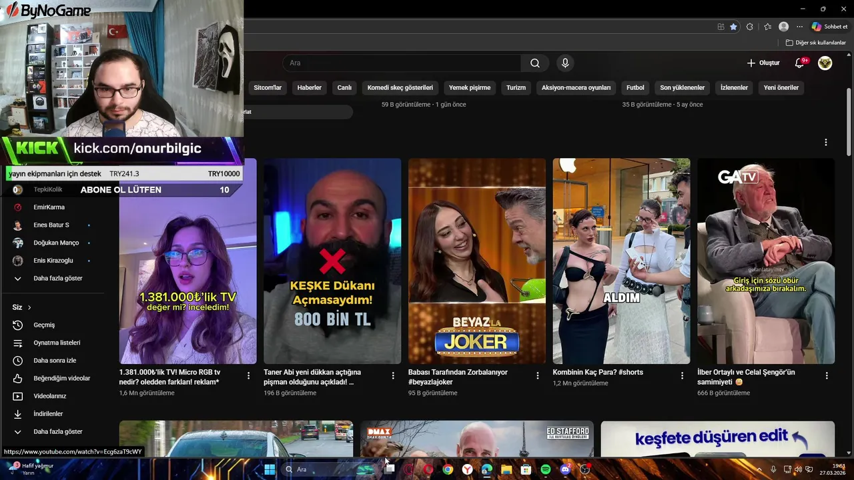Open the Oynatma listeleri icon
This screenshot has height=480, width=854.
(18, 343)
